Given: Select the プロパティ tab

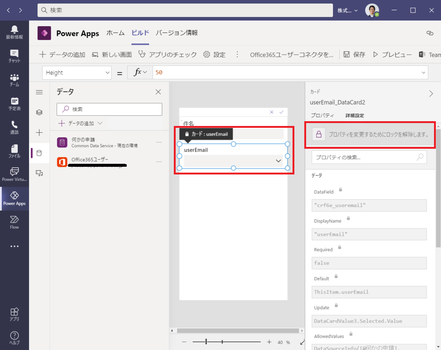Looking at the screenshot, I should (322, 115).
